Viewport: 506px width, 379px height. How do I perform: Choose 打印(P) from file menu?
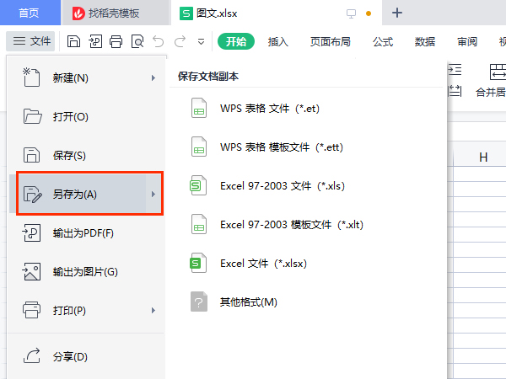87,310
